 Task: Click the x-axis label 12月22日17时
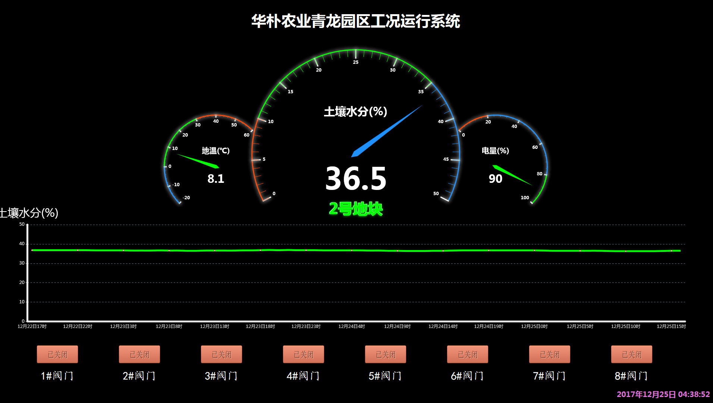click(32, 327)
